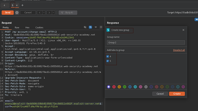This screenshot has width=198, height=111.
Task: Open Burp AI
Action: [x=68, y=12]
